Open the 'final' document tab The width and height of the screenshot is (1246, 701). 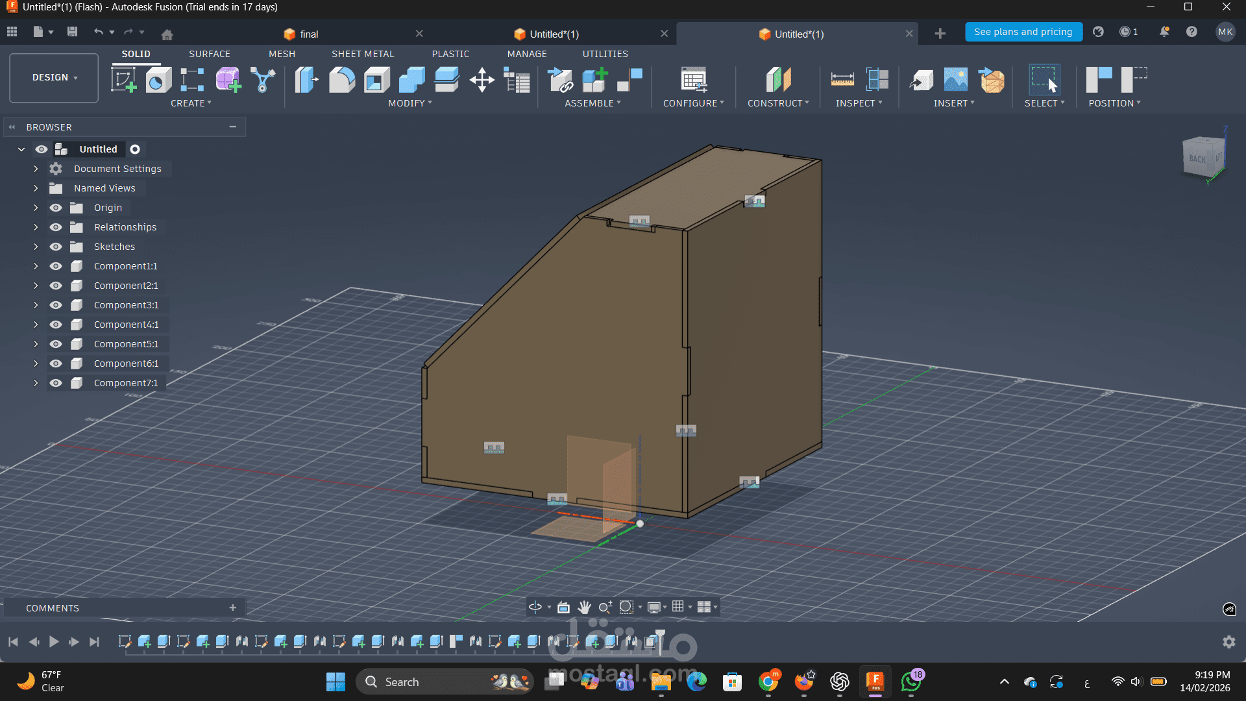click(x=310, y=34)
